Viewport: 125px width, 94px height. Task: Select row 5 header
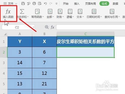pyautogui.click(x=4, y=84)
